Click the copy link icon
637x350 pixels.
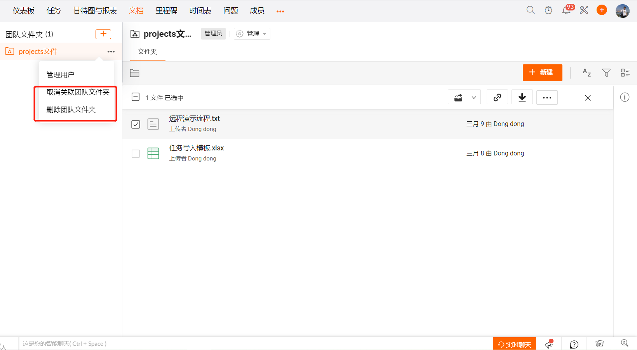pos(497,98)
